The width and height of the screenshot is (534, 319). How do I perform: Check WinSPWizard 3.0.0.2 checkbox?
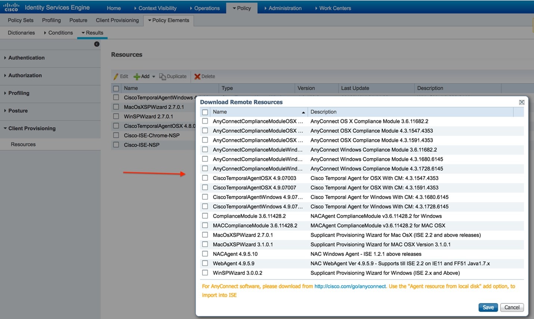point(205,273)
